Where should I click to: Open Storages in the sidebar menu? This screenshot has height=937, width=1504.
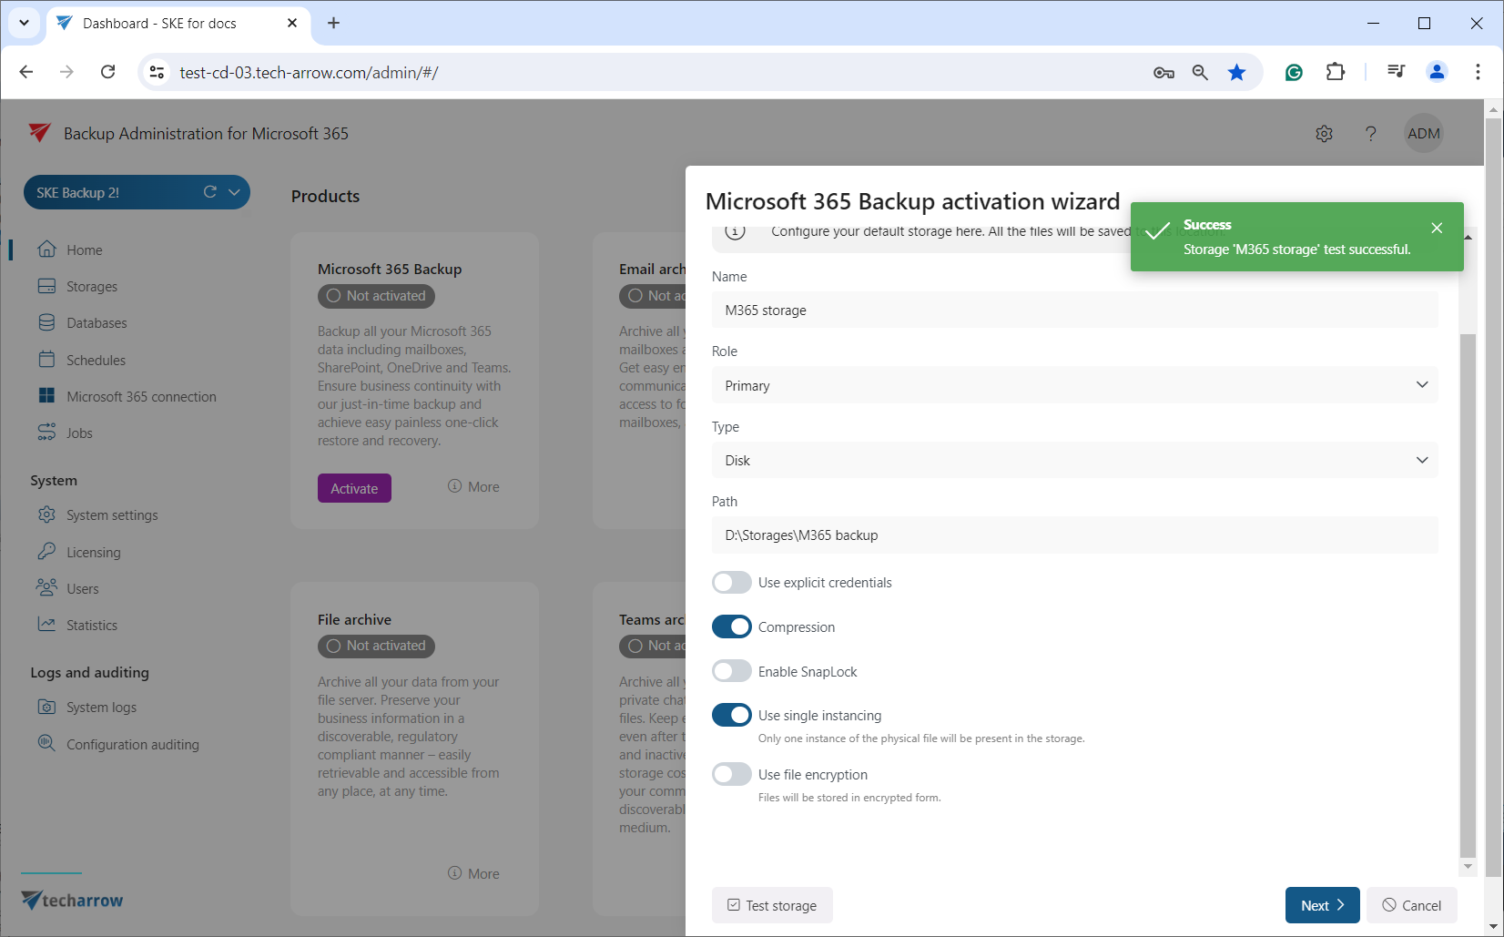[x=91, y=287]
